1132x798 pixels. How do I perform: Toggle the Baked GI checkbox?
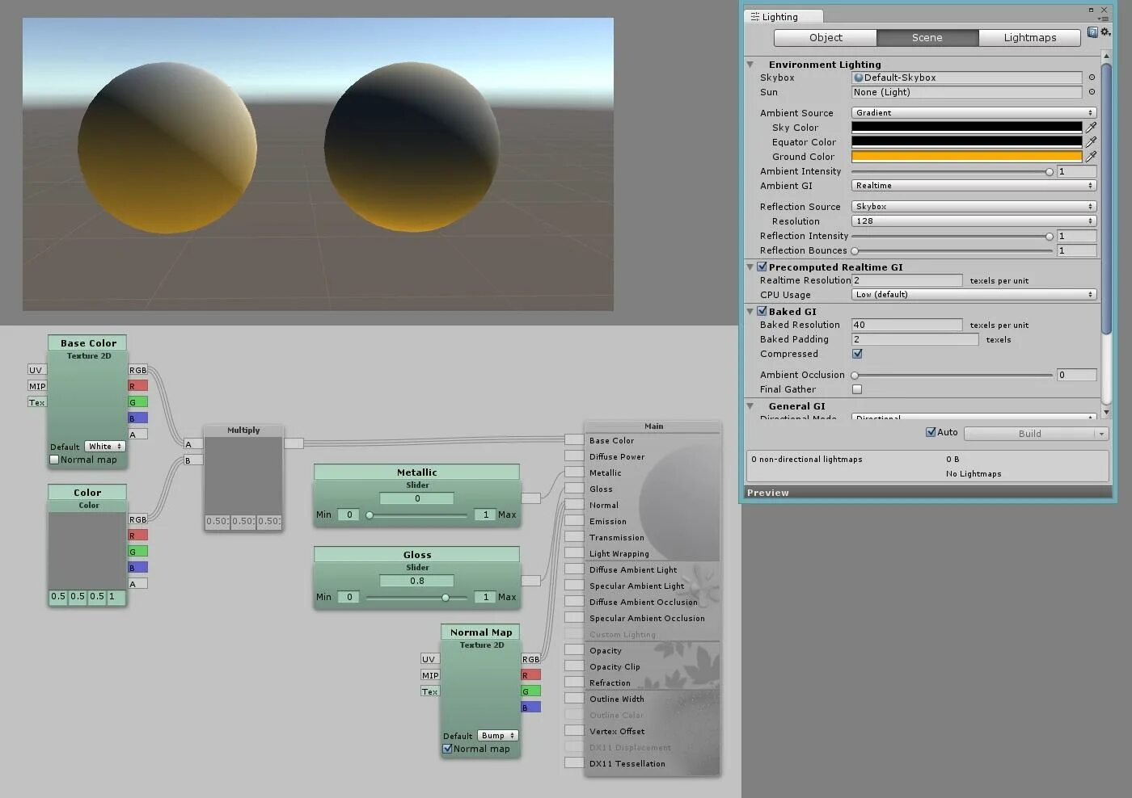762,311
